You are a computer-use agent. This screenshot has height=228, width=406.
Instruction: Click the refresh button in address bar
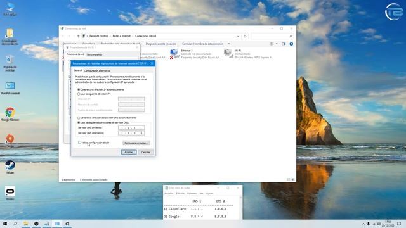tap(245, 36)
